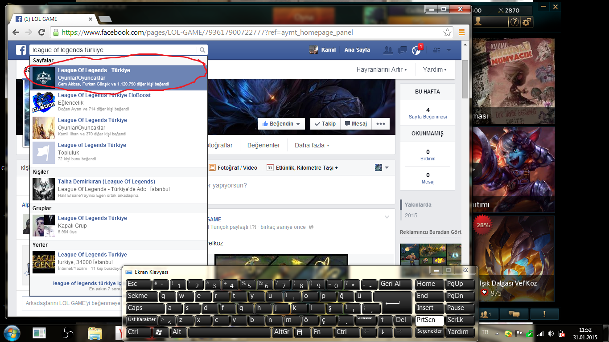Toggle the AltGr key on the on-screen keyboard
Image resolution: width=609 pixels, height=342 pixels.
point(282,332)
